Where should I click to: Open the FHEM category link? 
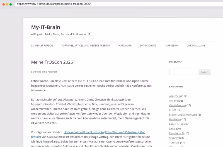(173, 110)
